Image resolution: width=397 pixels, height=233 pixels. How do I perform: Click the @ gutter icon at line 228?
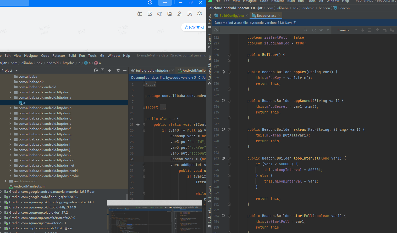(223, 72)
